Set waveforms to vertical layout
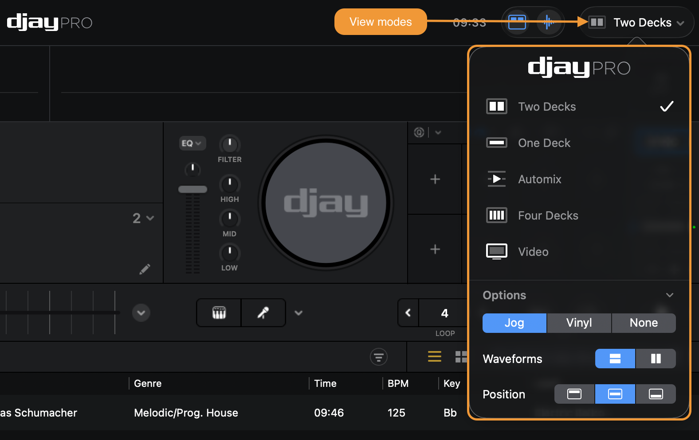Image resolution: width=699 pixels, height=440 pixels. [656, 359]
